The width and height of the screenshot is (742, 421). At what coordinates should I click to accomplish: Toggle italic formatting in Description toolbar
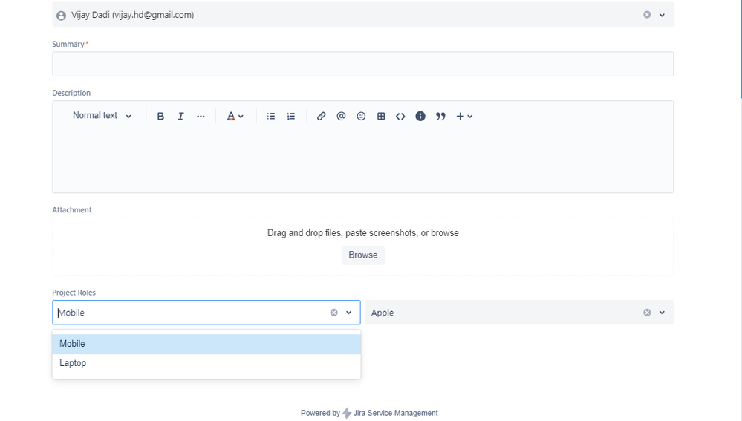(x=180, y=117)
